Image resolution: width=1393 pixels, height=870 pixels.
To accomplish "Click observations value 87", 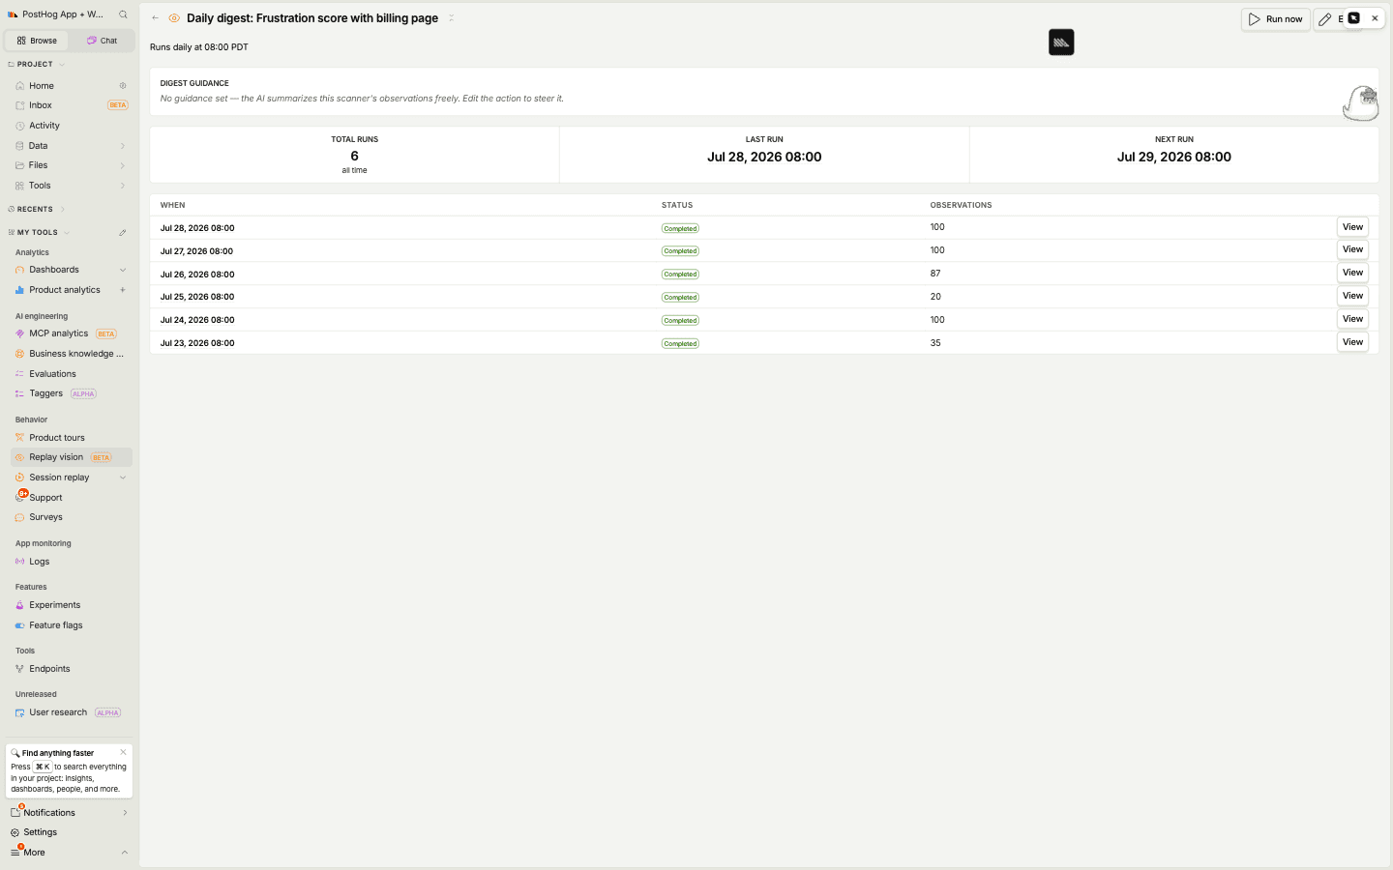I will point(935,274).
